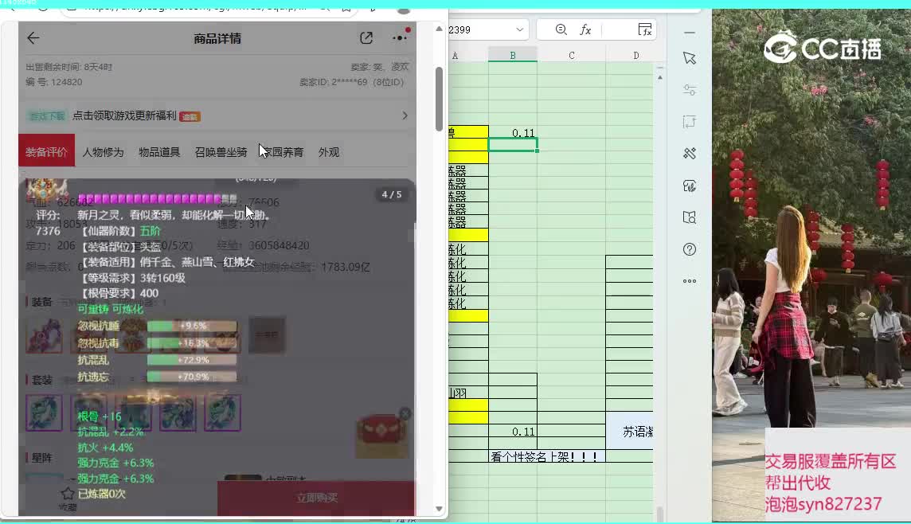This screenshot has height=524, width=911.
Task: Select the 外观 tab
Action: 329,152
